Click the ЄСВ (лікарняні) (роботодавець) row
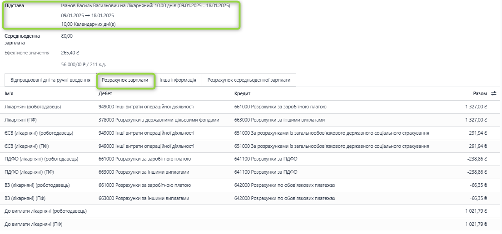The image size is (502, 234). [x=39, y=133]
